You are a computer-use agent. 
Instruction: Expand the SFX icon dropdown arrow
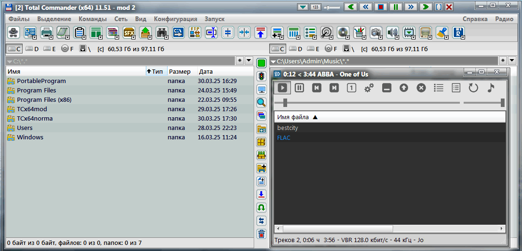[133, 37]
